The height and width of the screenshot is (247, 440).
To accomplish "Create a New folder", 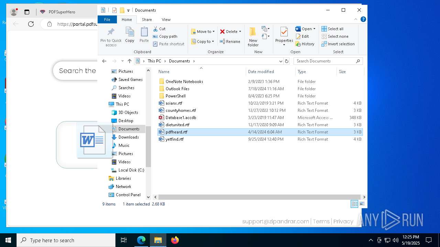I will click(253, 37).
